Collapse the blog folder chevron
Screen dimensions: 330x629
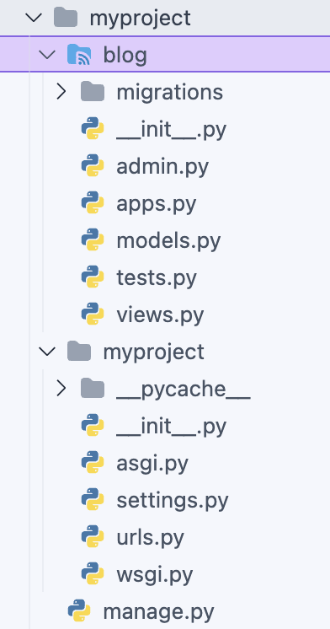pos(47,55)
